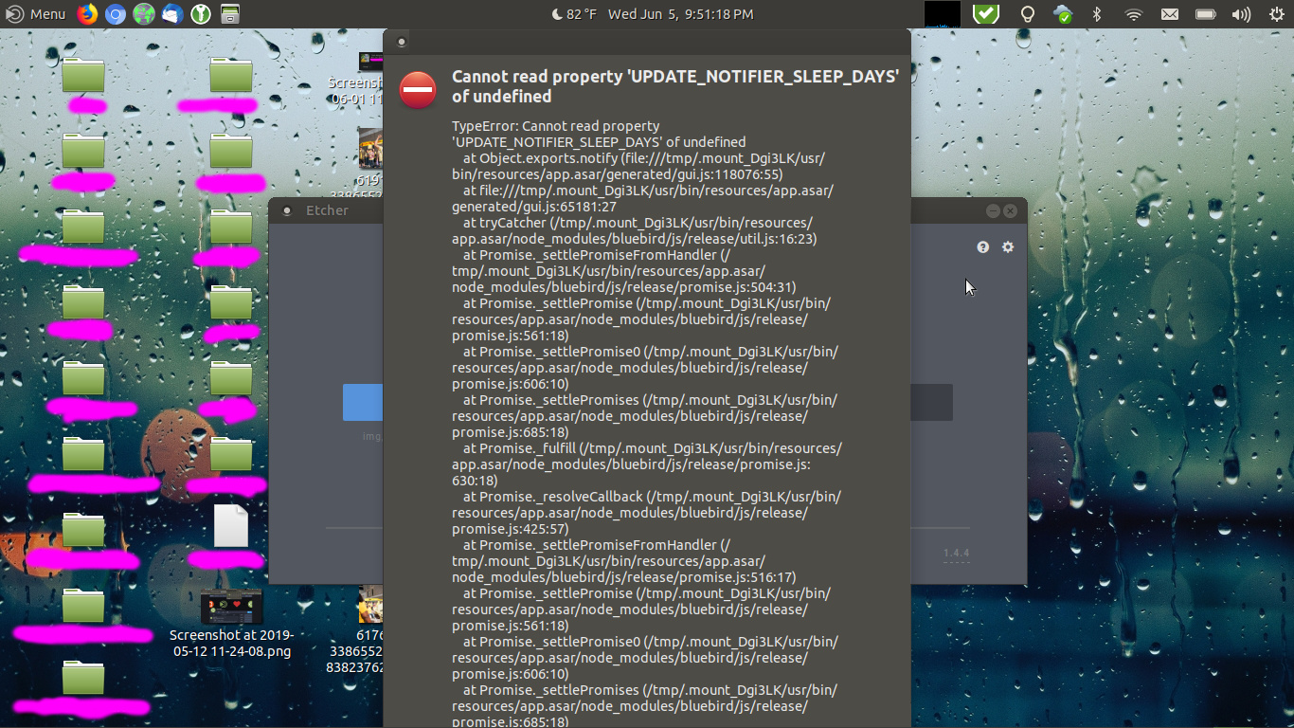Open Etcher settings gear icon
Screen dimensions: 1294x728
pyautogui.click(x=1008, y=246)
